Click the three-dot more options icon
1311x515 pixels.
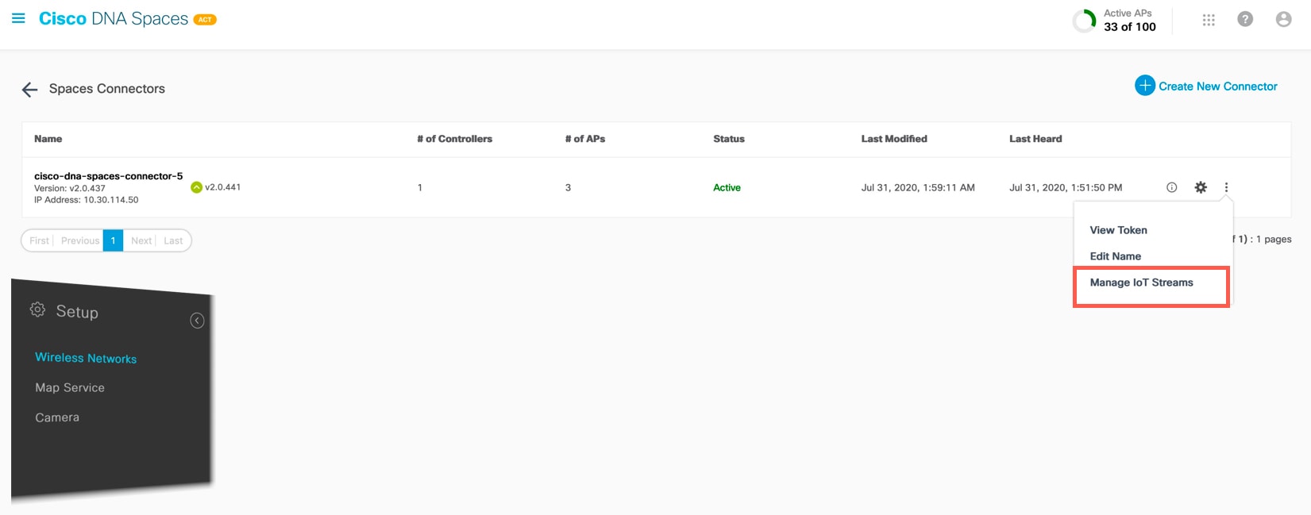(1226, 187)
